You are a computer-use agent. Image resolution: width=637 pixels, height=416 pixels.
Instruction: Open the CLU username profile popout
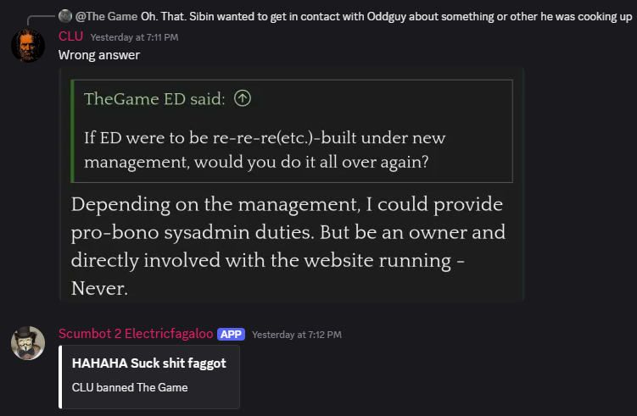tap(70, 36)
